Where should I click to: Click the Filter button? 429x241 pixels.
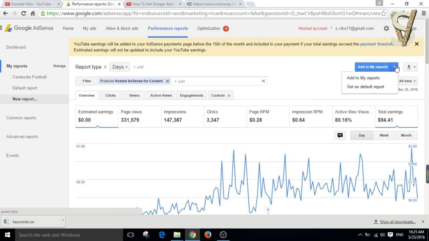tap(87, 81)
